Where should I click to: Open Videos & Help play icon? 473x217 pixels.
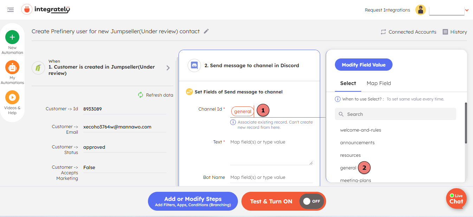[12, 97]
